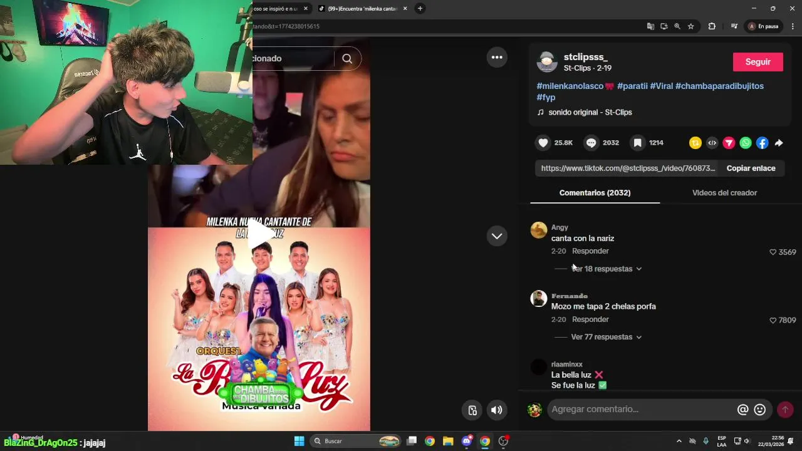Open the stclipsss_ username link

tap(585, 57)
